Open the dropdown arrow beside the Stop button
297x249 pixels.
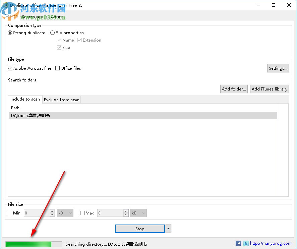[168, 229]
